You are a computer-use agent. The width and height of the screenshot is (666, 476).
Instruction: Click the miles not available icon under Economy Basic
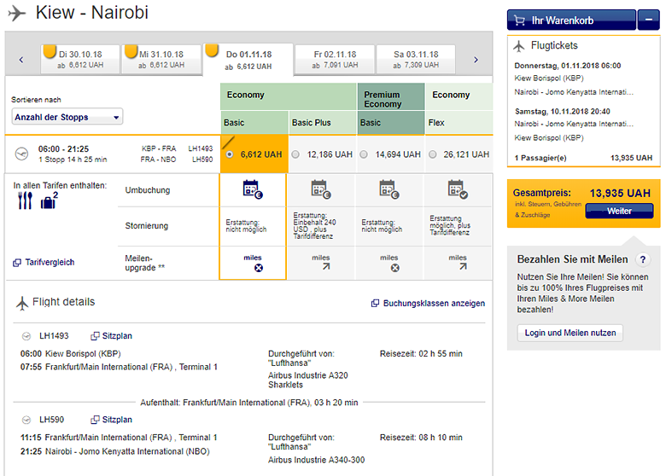pos(252,267)
